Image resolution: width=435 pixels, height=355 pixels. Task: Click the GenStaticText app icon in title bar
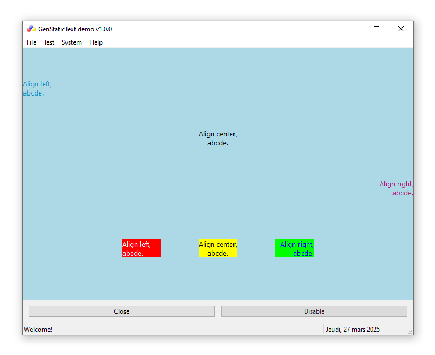[x=31, y=29]
